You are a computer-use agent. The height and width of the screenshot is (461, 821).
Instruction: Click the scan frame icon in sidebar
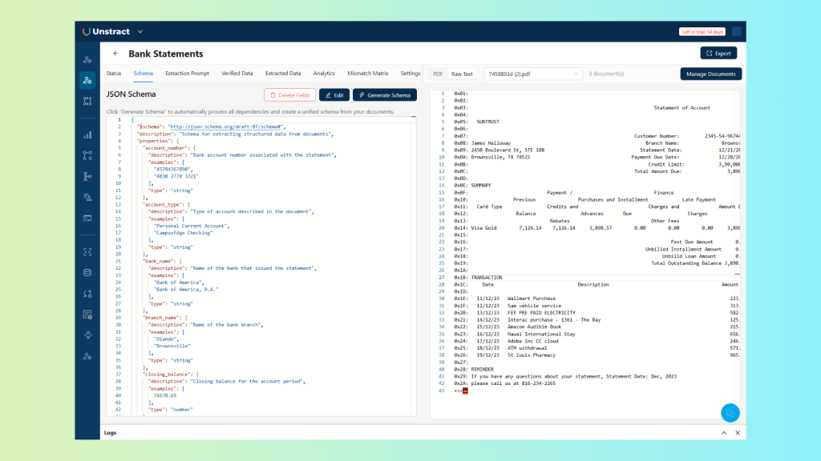click(87, 251)
